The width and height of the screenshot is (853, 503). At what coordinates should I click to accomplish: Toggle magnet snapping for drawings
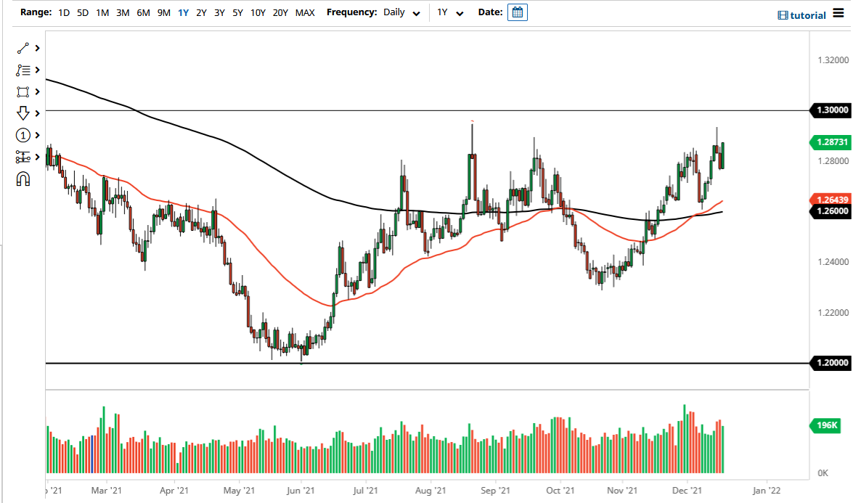(22, 179)
